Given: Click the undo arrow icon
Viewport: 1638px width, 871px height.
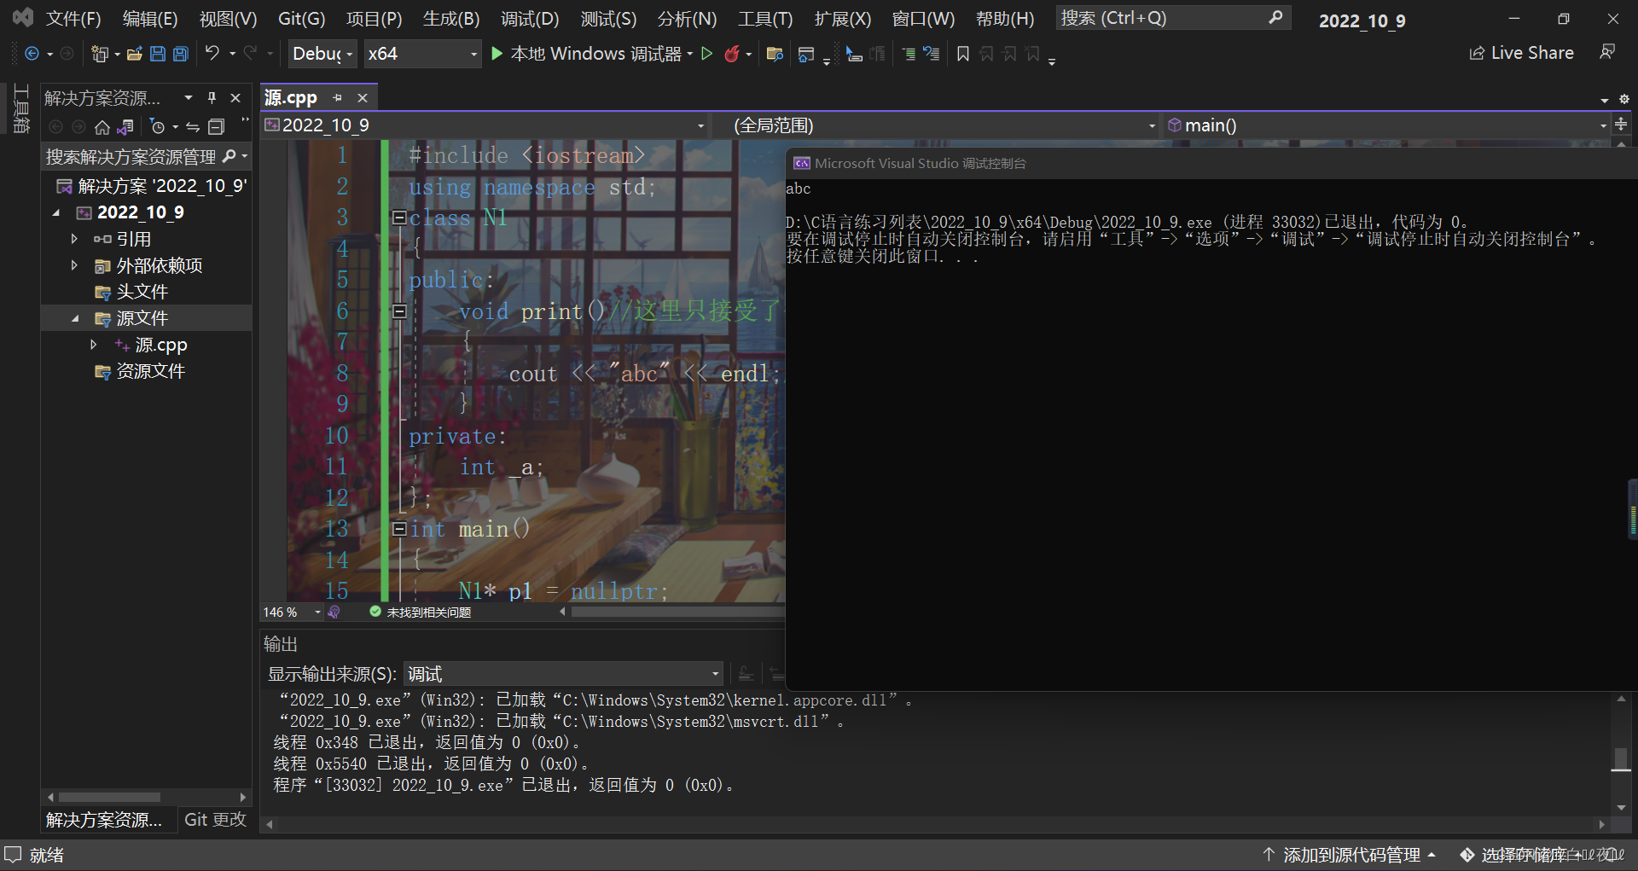Looking at the screenshot, I should click(x=212, y=53).
